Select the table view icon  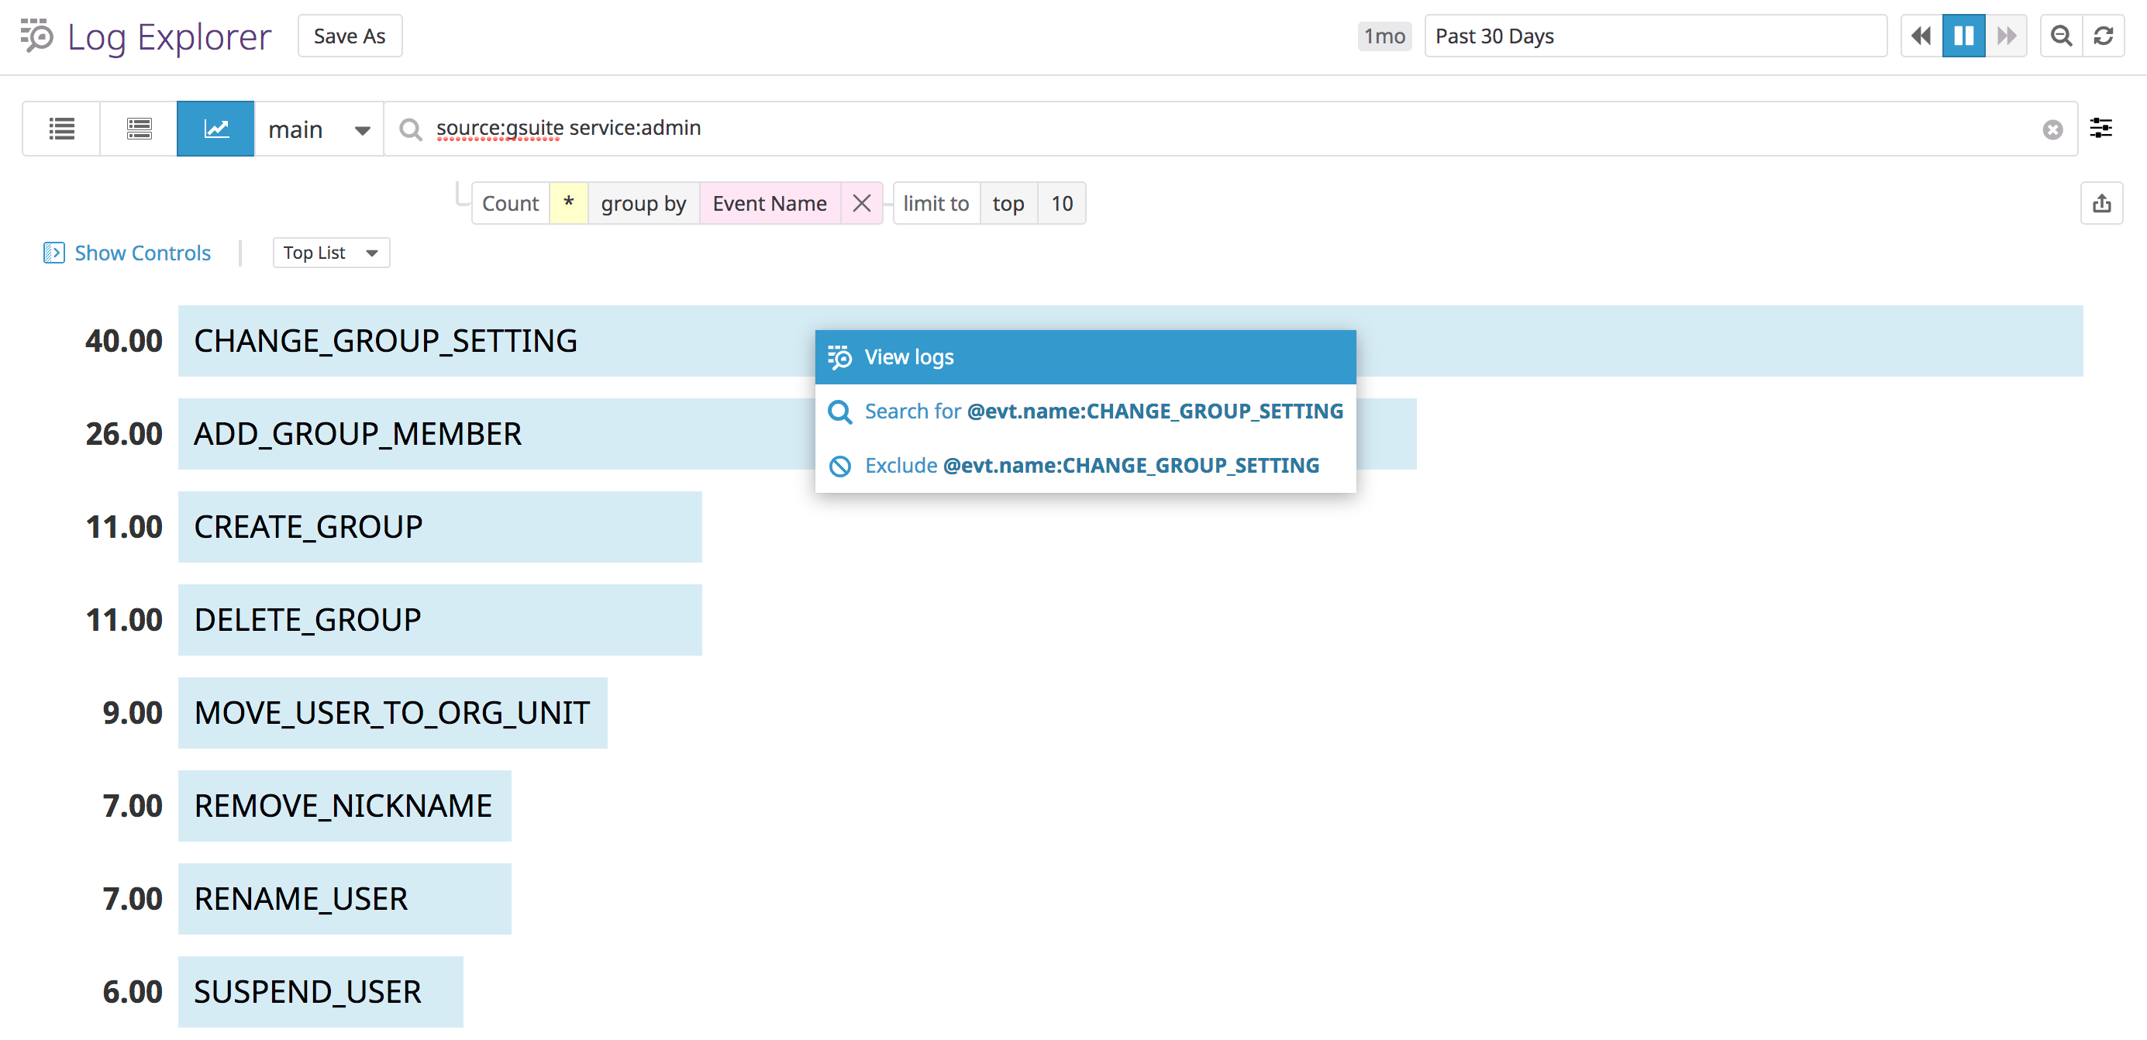[139, 129]
